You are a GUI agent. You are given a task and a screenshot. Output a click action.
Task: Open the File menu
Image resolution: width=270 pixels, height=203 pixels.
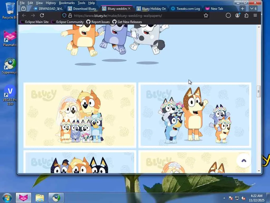point(22,3)
